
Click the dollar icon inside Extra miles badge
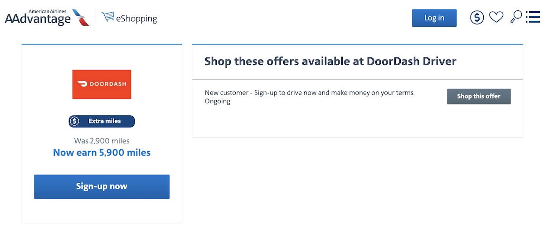click(75, 121)
